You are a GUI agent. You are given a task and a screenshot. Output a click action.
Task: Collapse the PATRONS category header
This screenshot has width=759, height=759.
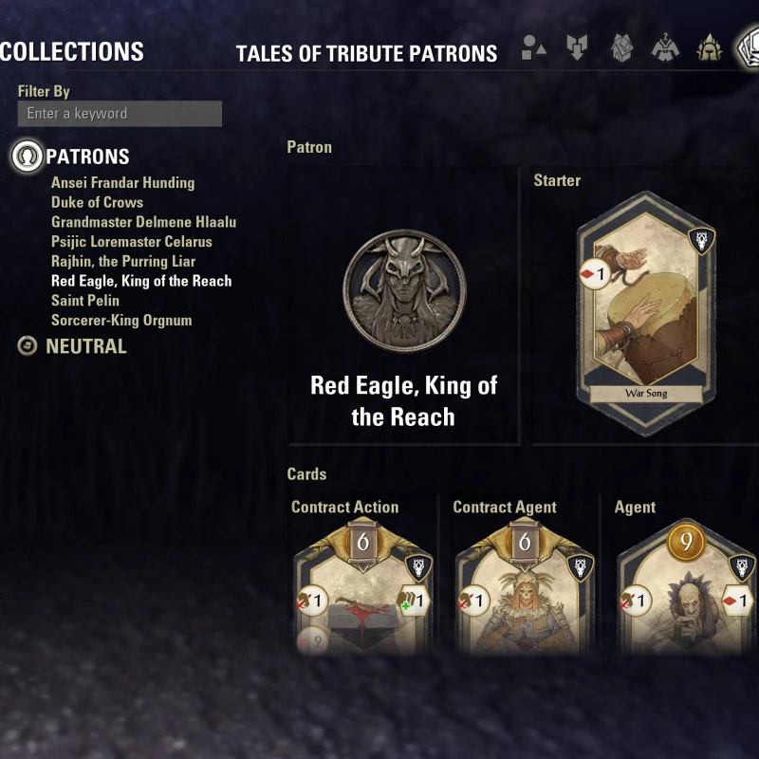click(x=87, y=157)
